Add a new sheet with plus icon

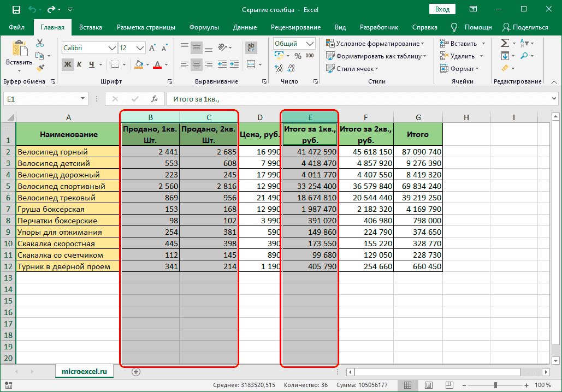pyautogui.click(x=136, y=372)
